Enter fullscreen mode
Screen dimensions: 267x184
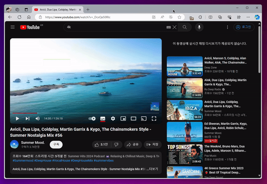coord(154,118)
